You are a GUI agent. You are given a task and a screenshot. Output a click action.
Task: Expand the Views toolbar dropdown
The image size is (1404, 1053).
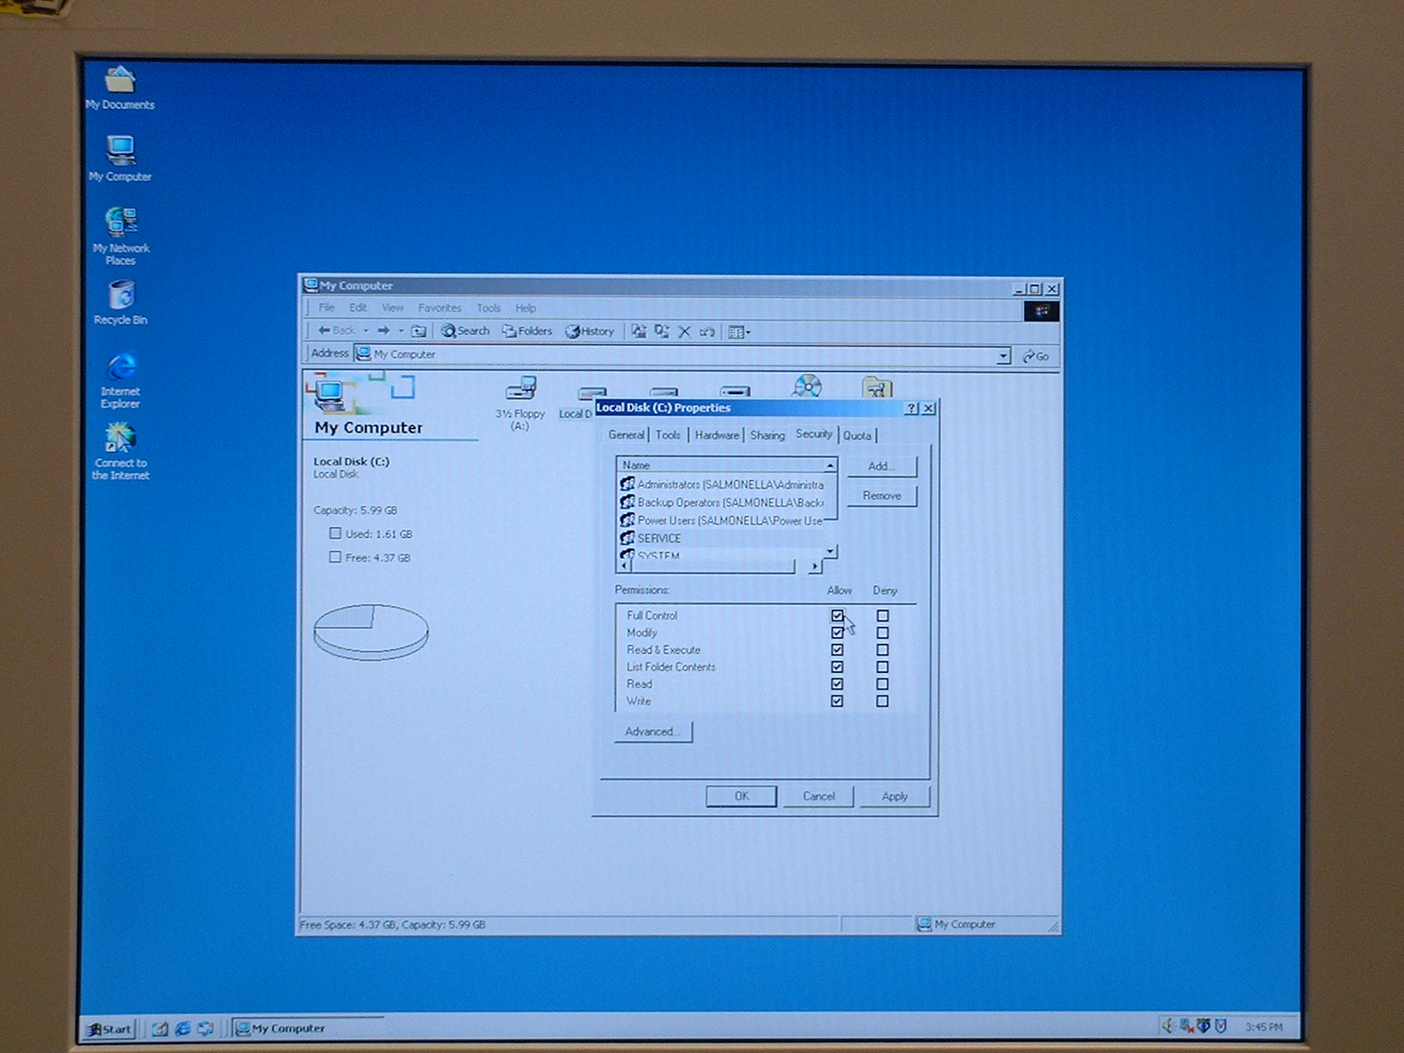748,332
